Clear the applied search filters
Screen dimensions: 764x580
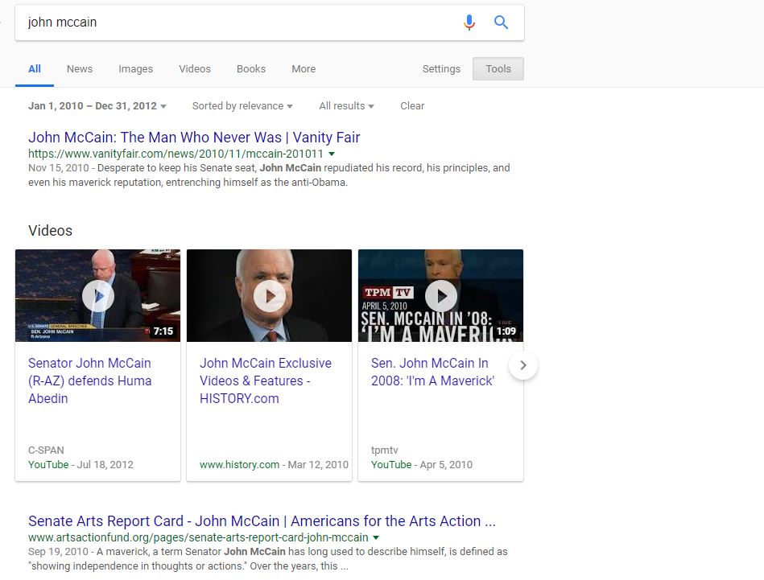point(412,106)
